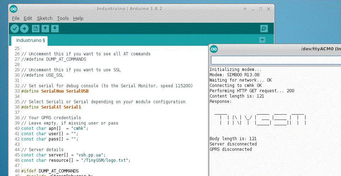Save the sketch with the down-arrow icon

tap(55, 29)
